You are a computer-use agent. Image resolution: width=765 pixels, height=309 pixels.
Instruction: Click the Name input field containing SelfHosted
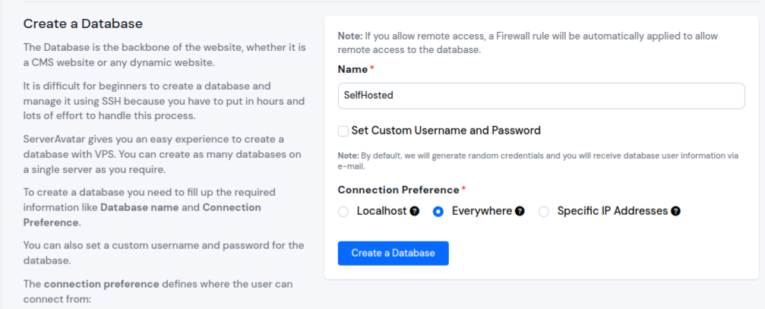(541, 96)
